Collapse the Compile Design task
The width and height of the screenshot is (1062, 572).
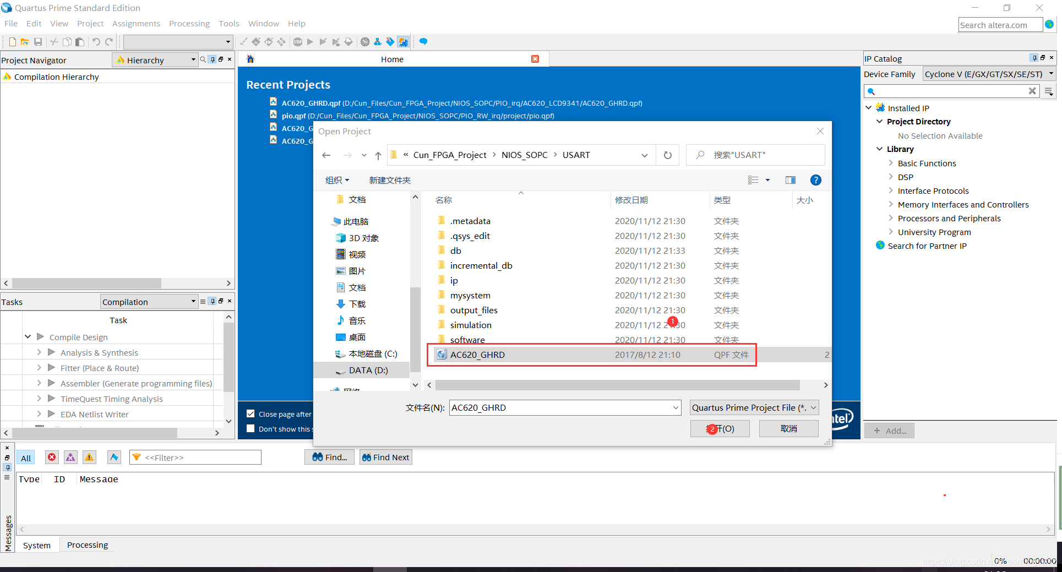pyautogui.click(x=28, y=336)
